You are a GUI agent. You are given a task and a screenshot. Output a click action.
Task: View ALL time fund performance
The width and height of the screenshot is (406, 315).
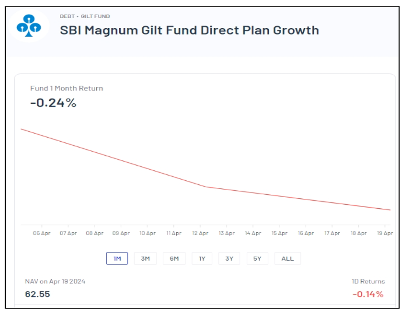point(288,258)
